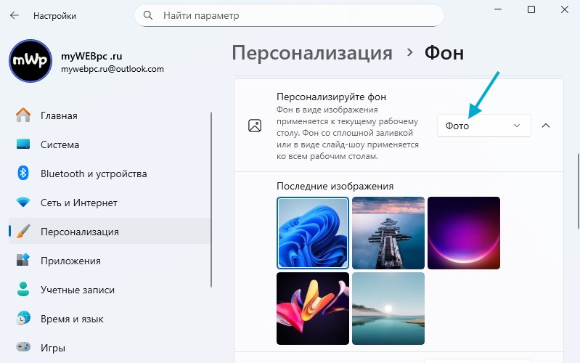
Task: Open the Фото background type dropdown
Action: [x=484, y=126]
